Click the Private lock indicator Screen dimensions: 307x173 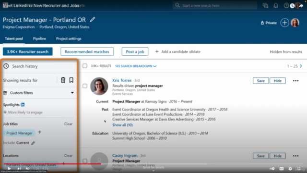tap(269, 23)
